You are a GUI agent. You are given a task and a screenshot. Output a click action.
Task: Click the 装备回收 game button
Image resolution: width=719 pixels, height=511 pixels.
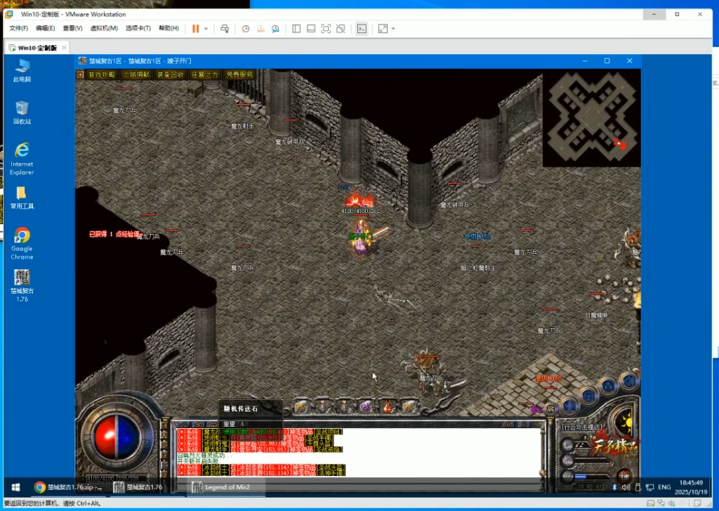pos(170,75)
